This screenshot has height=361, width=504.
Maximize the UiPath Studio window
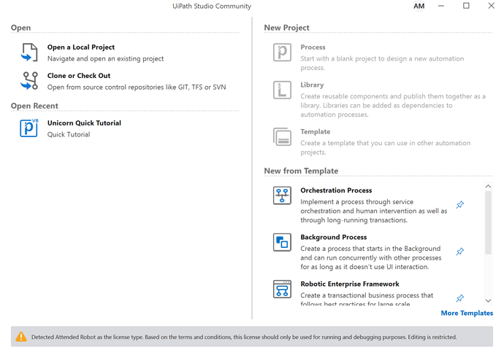(x=466, y=6)
